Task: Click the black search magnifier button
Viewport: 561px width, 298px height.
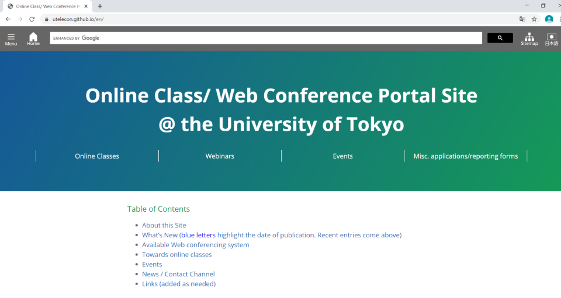Action: pyautogui.click(x=500, y=38)
